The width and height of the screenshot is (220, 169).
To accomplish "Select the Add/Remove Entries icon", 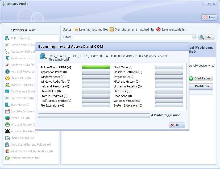I will click(7, 91).
